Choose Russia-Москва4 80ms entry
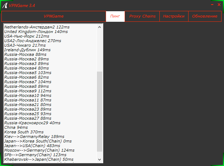224x166 pixels. (27, 68)
